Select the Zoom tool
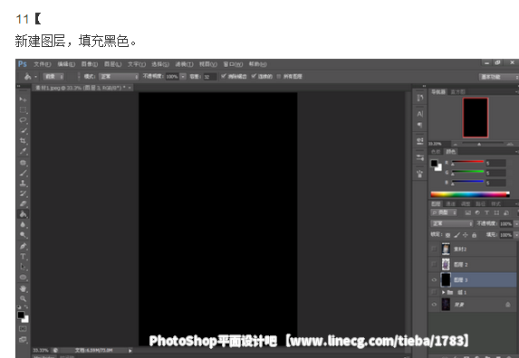This screenshot has width=519, height=358. click(x=23, y=299)
